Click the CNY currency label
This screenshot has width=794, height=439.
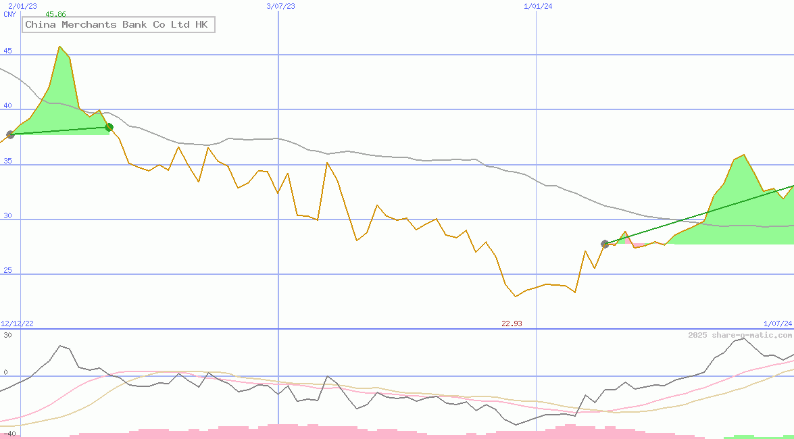point(8,15)
